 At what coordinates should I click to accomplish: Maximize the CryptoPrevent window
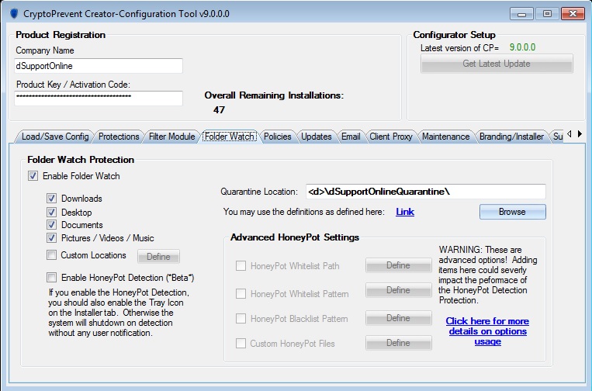[547, 14]
